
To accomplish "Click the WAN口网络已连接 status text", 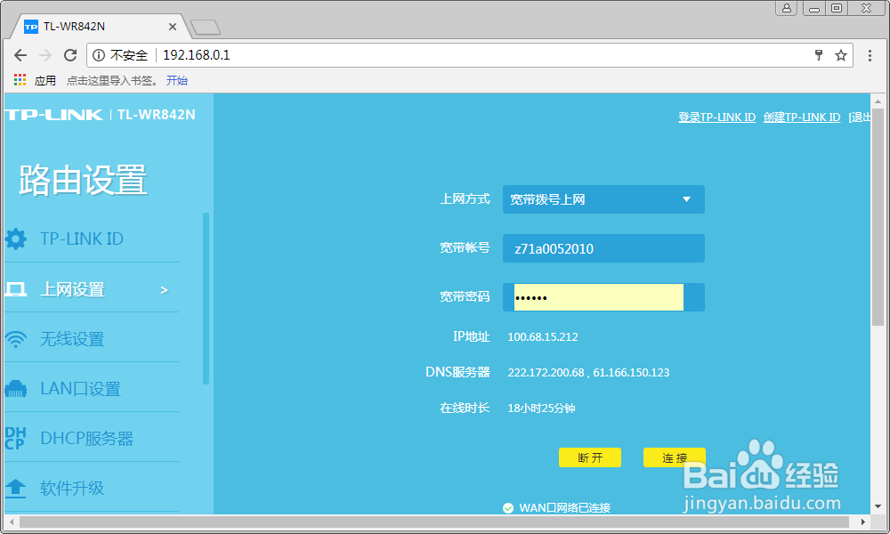I will coord(565,508).
